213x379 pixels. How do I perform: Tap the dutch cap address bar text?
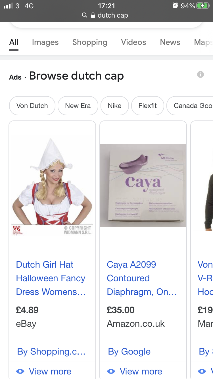tap(113, 15)
